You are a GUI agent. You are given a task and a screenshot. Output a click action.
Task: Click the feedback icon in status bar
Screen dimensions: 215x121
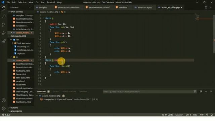click(x=207, y=115)
